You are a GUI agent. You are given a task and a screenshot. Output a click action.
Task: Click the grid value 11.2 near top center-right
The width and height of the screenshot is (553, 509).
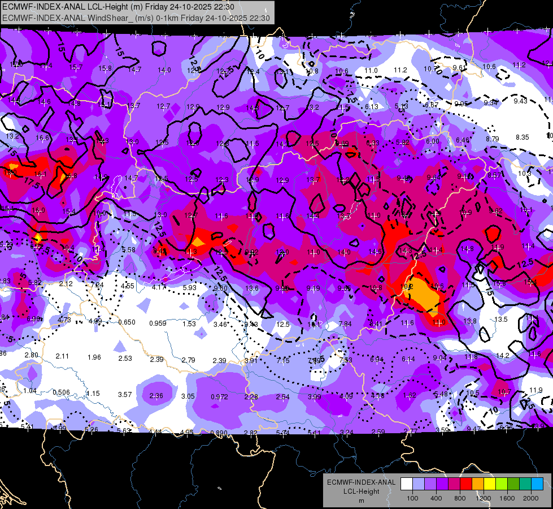[400, 70]
